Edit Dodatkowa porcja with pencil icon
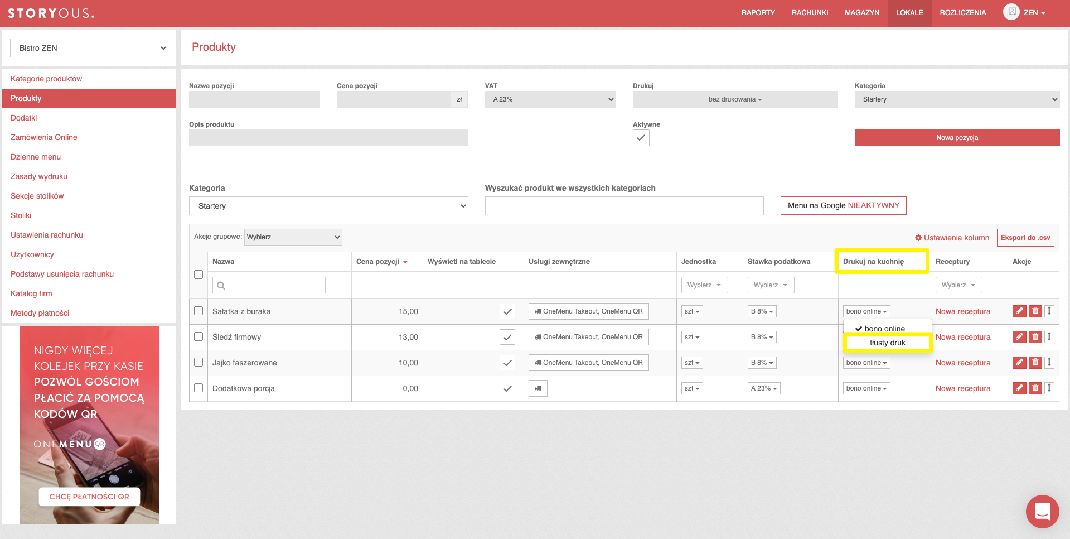Viewport: 1070px width, 539px height. click(1019, 388)
